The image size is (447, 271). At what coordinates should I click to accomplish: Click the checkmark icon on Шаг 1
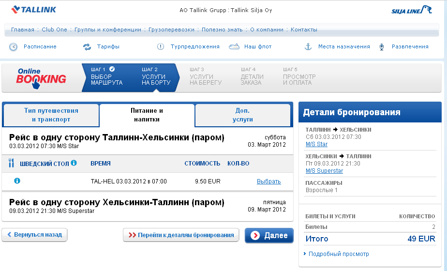point(112,69)
